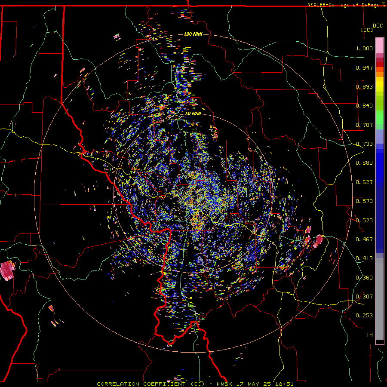This screenshot has width=387, height=387.
Task: Click the [CC] units label
Action: [367, 30]
